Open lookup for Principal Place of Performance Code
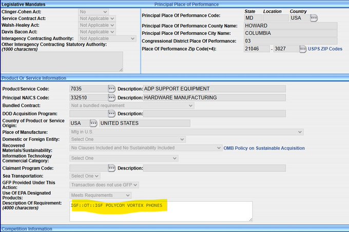Screen dimensions: 349x232 click(314, 18)
